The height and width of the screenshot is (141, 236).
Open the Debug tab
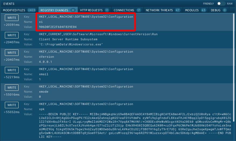(x=217, y=10)
